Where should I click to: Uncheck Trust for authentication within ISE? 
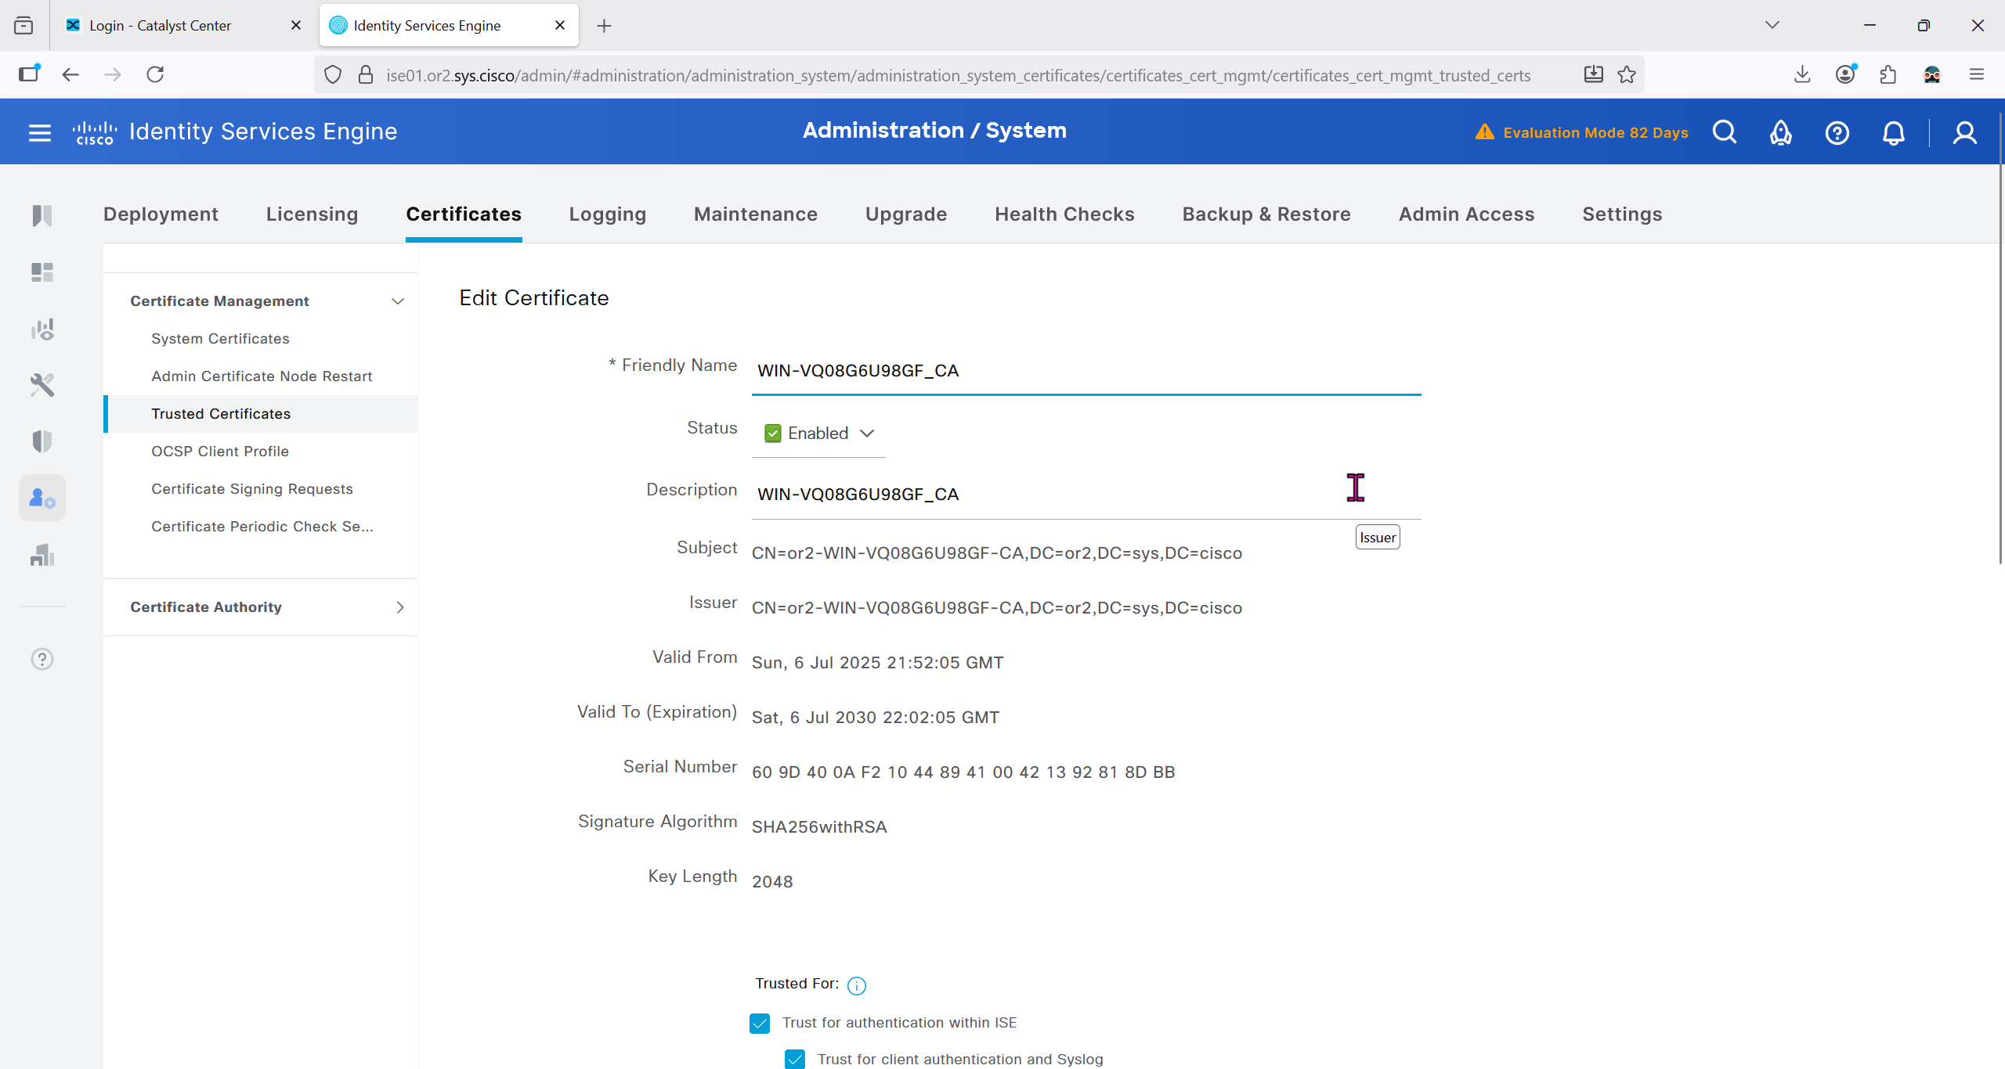[759, 1023]
